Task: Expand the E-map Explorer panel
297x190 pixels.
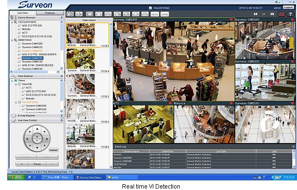Action: pyautogui.click(x=62, y=115)
